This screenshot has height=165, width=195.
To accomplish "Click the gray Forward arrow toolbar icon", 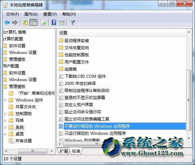I will coord(15,23).
